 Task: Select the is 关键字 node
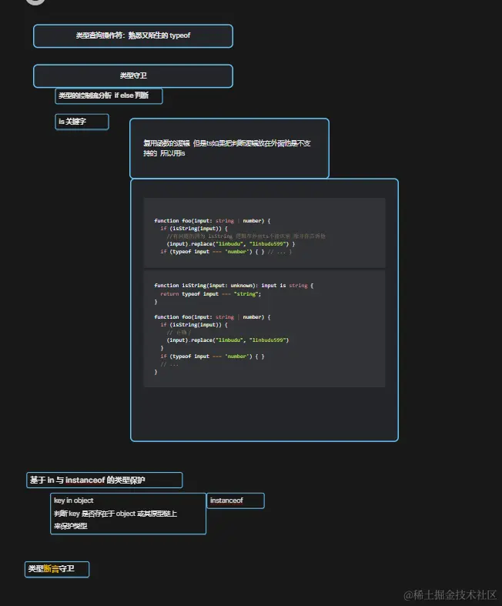pyautogui.click(x=82, y=122)
